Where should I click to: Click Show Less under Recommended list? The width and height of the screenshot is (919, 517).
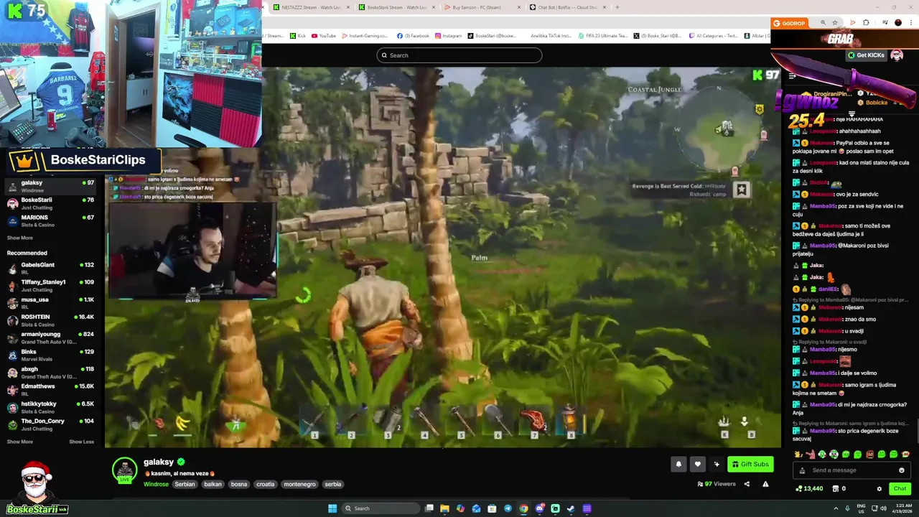81,442
